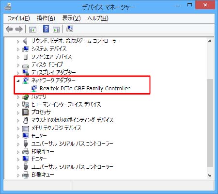Open the blue Help question-mark icon
Image resolution: width=218 pixels, height=194 pixels.
pos(46,29)
